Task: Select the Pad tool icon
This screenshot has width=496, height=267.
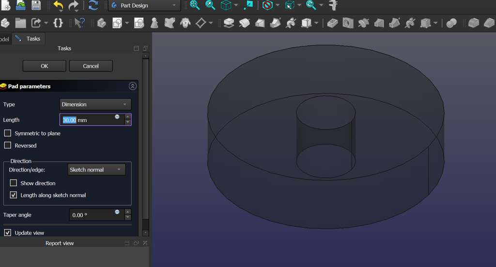Action: pyautogui.click(x=229, y=23)
